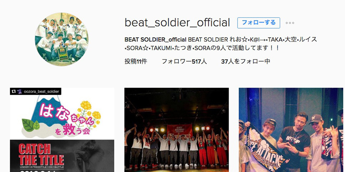Click the red banner in stage photo
Screen dimensions: 345x172
(180, 131)
